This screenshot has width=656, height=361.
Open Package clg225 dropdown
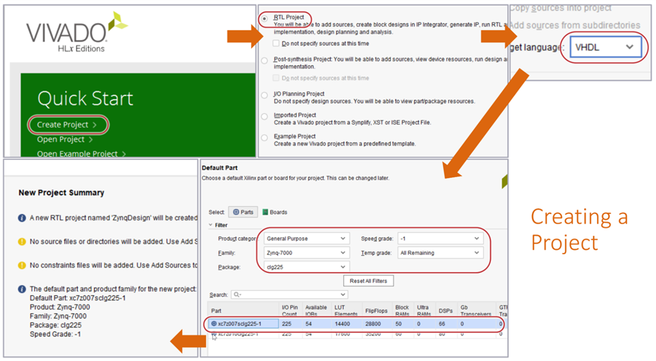[x=306, y=266]
